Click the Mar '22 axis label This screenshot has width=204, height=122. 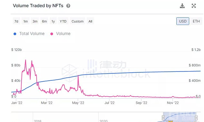point(47,103)
